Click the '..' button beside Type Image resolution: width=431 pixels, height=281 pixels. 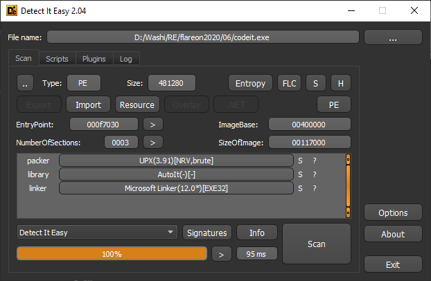click(x=25, y=83)
